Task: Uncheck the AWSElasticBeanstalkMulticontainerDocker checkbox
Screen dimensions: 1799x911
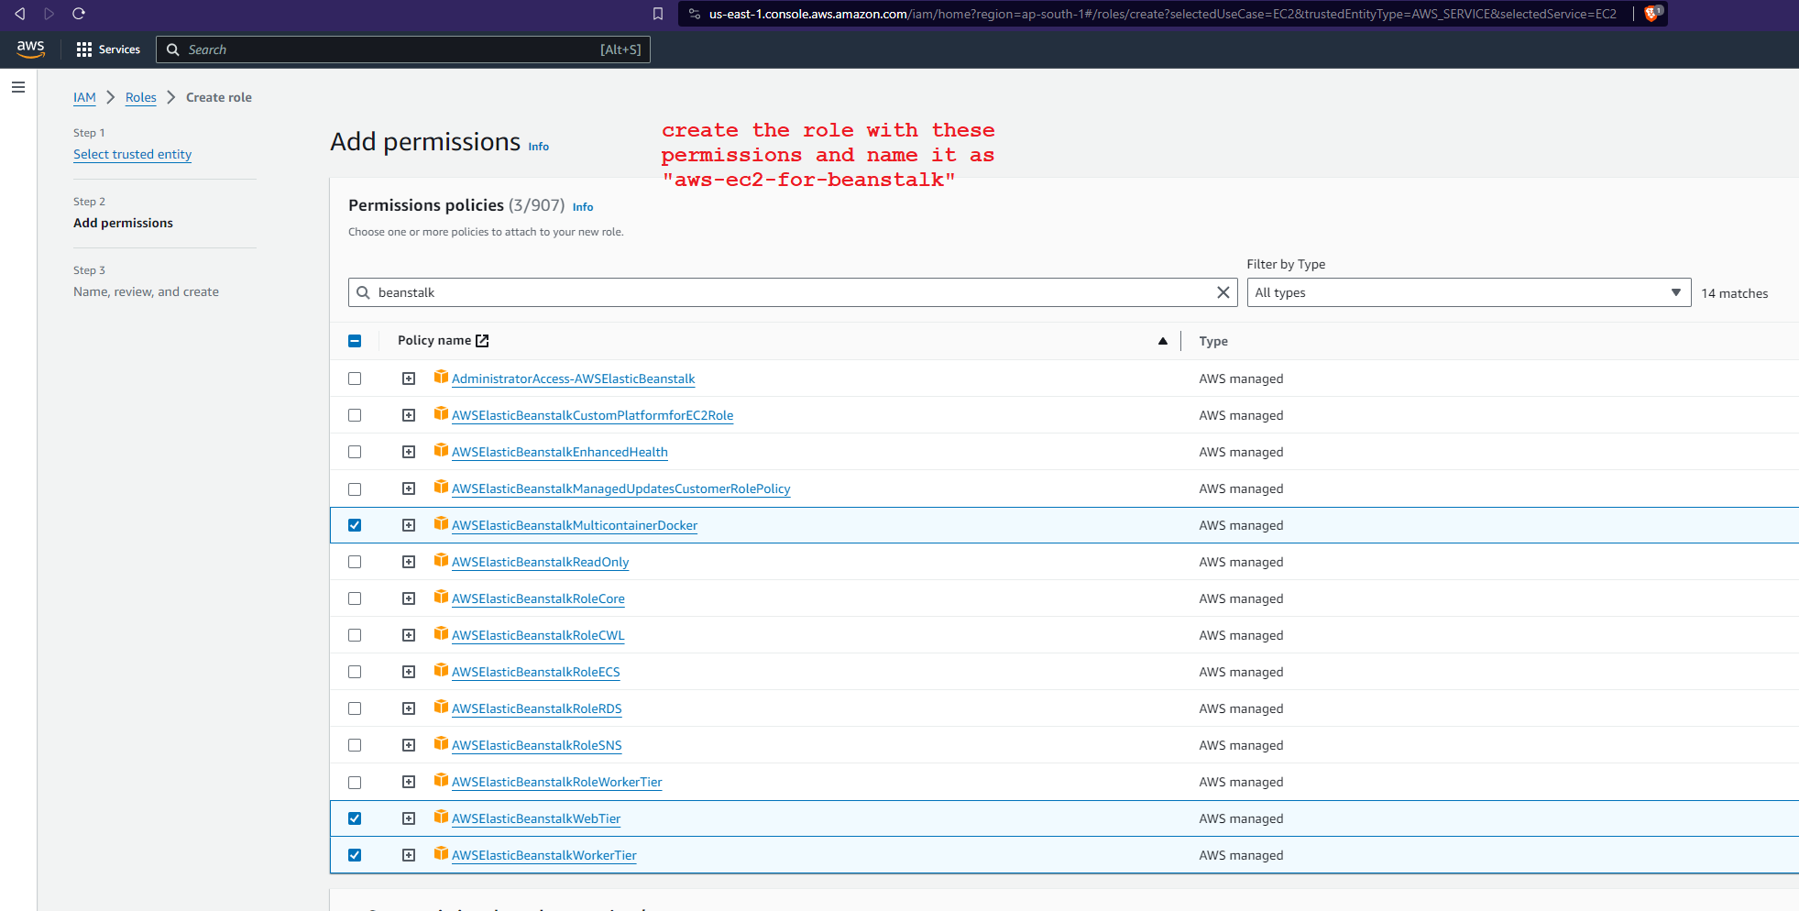Action: pyautogui.click(x=355, y=525)
